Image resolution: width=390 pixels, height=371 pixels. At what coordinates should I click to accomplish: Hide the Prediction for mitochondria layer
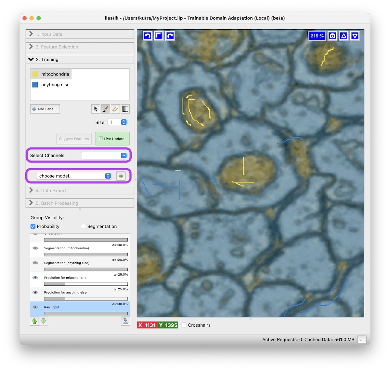point(35,278)
